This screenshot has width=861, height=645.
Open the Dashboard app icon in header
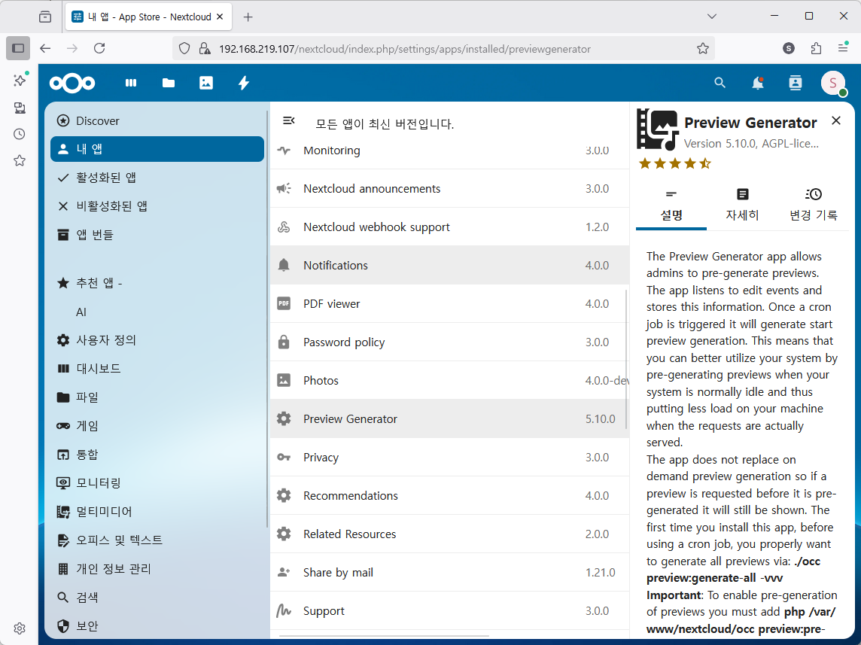point(131,83)
